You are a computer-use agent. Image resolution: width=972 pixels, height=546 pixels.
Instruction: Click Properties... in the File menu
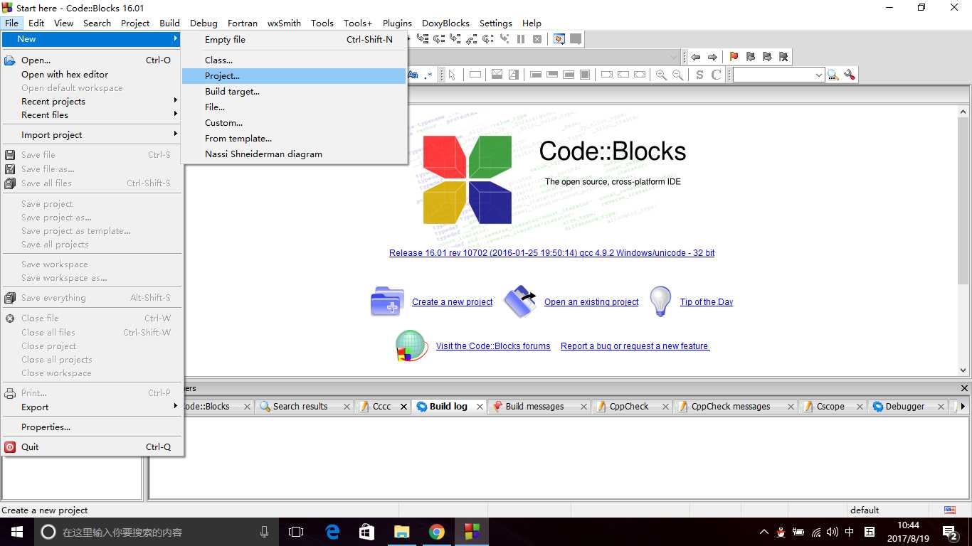tap(91, 427)
